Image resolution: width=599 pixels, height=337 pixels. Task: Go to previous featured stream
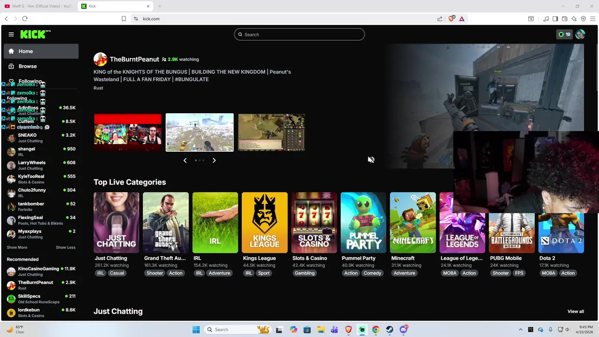[185, 160]
